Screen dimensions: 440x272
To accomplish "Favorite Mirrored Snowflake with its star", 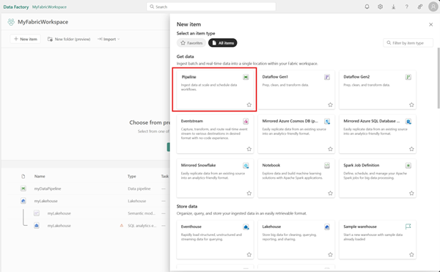I will (249, 194).
